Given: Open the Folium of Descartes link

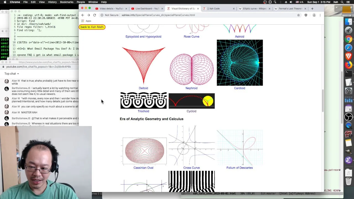Looking at the screenshot, I should (x=240, y=168).
